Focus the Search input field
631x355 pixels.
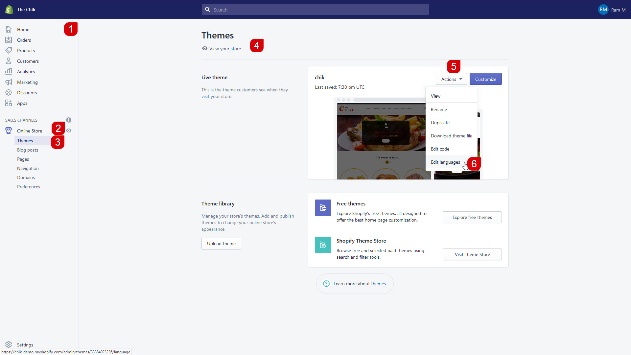[315, 10]
